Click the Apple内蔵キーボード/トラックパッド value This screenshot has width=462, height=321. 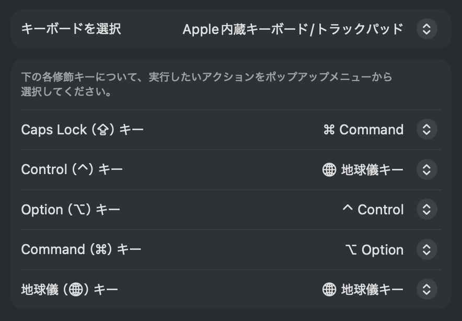[x=293, y=29]
